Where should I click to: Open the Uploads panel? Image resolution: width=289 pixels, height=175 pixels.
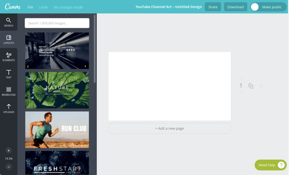pyautogui.click(x=9, y=109)
